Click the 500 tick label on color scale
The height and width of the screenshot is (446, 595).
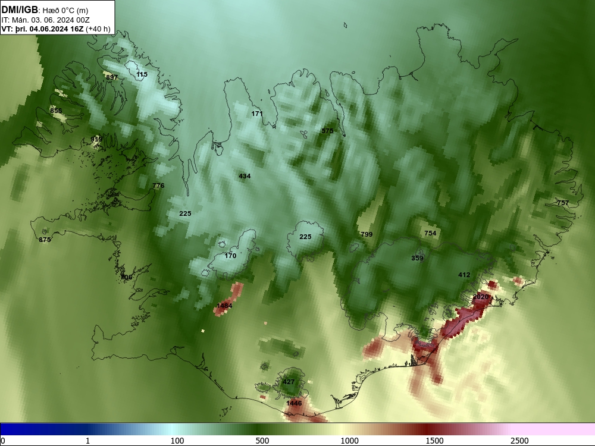coord(262,441)
